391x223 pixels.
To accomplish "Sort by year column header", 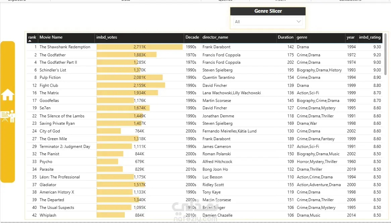I will click(350, 37).
